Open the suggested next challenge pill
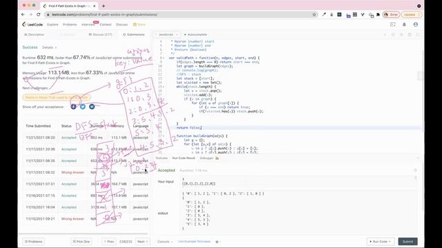This screenshot has height=248, width=442. point(57,98)
